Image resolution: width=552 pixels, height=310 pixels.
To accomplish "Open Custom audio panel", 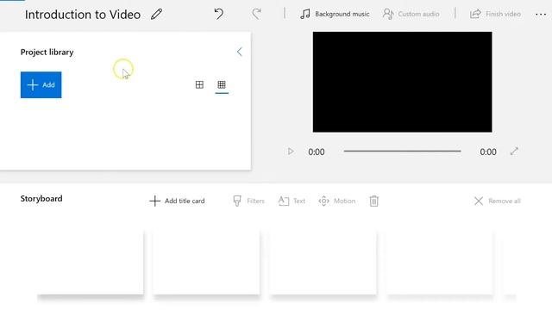I will click(x=411, y=14).
